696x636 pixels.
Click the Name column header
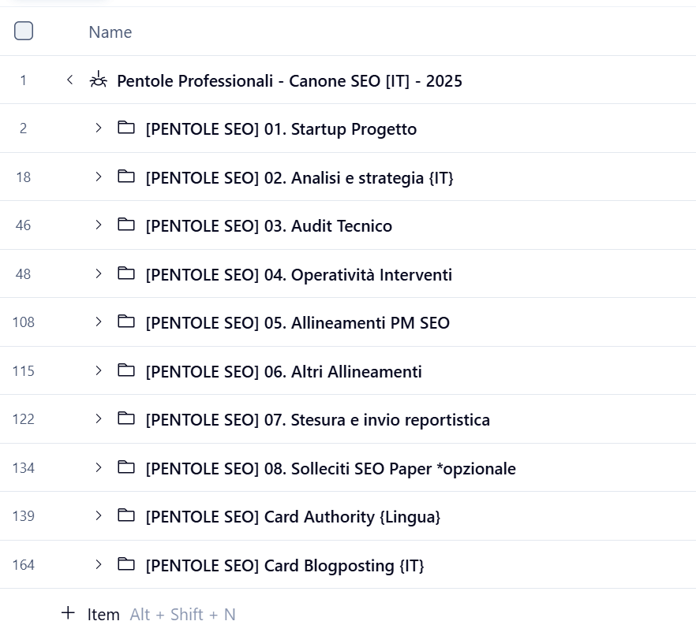[110, 32]
